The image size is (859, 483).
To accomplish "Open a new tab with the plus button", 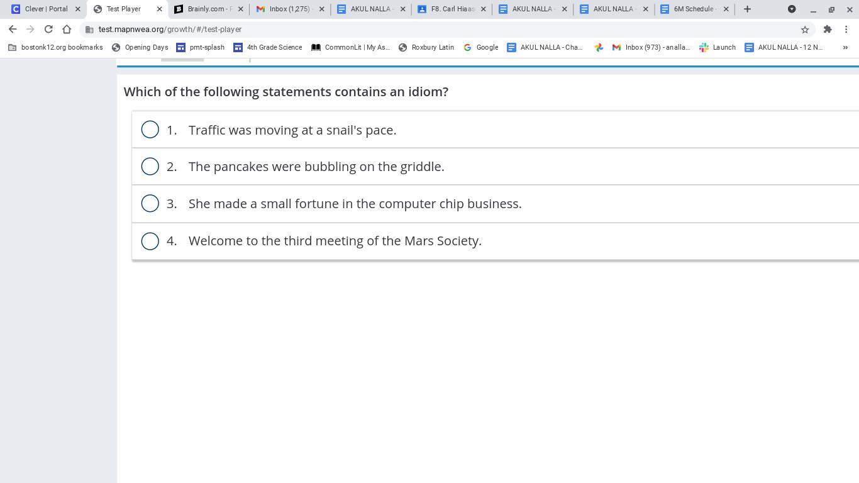I will 747,9.
